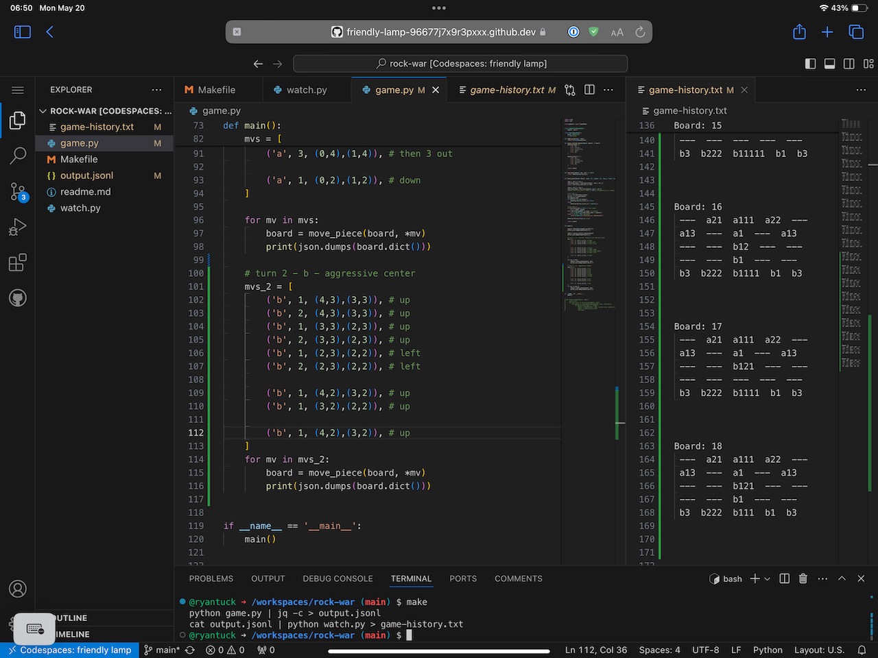878x658 pixels.
Task: Open the Source Control view
Action: pos(18,192)
